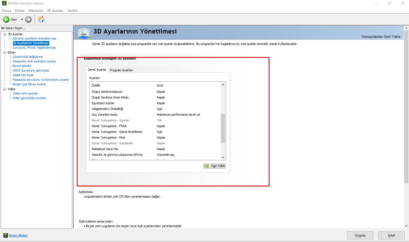Viewport: 409px width, 242px height.
Task: Click the green Geri back arrow icon
Action: [x=6, y=19]
